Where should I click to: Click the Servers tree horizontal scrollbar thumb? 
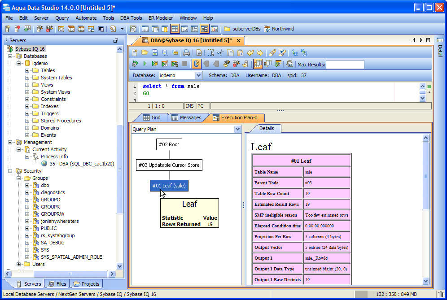[70, 274]
